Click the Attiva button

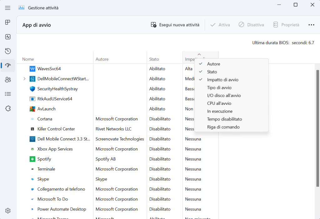[220, 25]
